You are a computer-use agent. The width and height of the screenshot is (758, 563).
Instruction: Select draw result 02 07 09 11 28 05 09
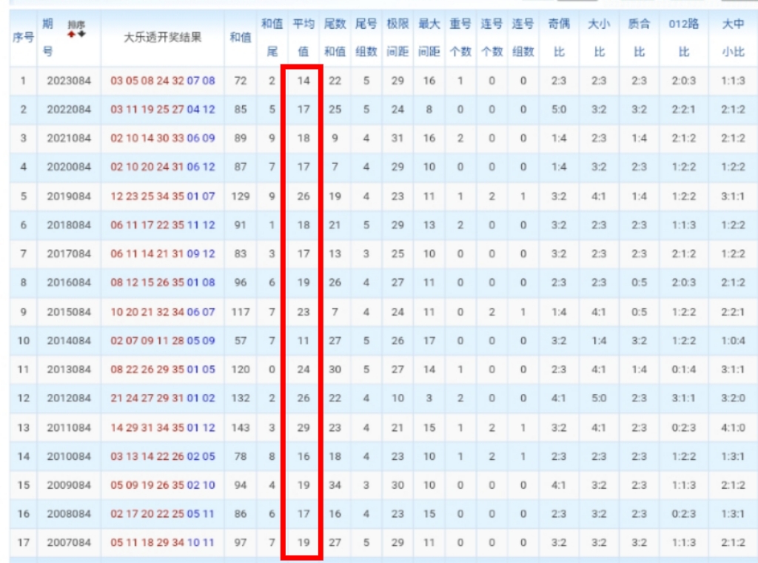click(162, 341)
